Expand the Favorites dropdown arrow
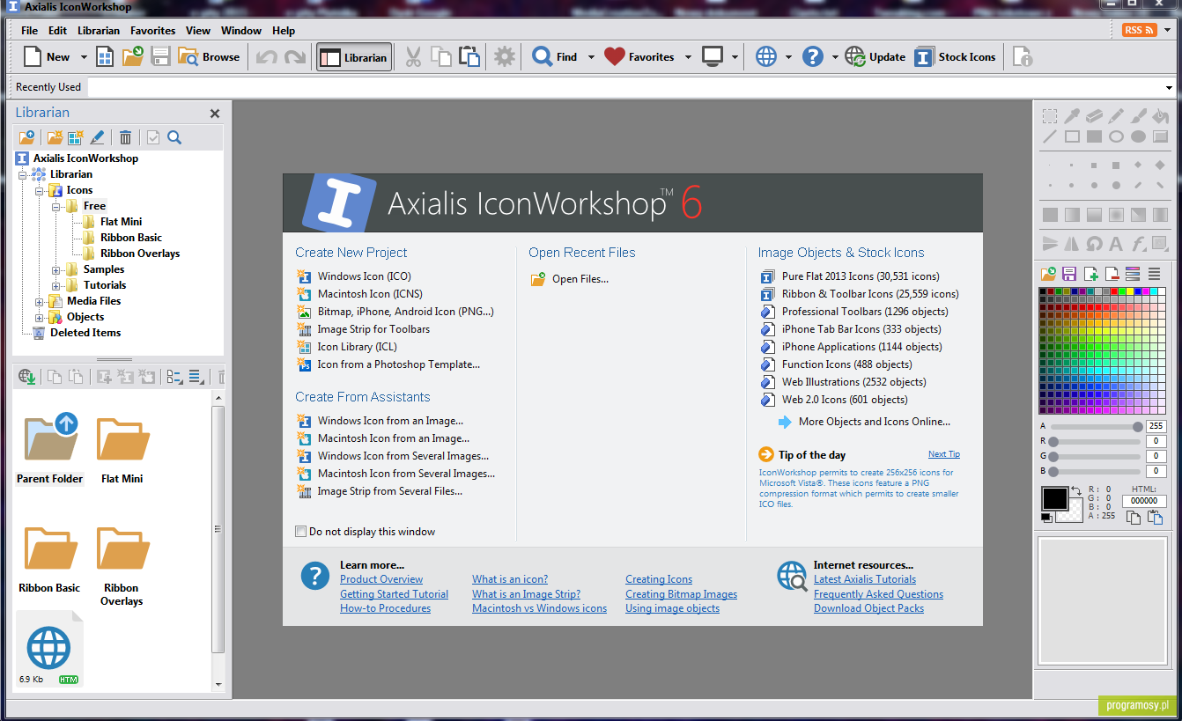 click(688, 57)
